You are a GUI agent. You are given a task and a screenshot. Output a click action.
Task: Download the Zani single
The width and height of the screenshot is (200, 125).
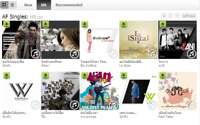coord(163,24)
